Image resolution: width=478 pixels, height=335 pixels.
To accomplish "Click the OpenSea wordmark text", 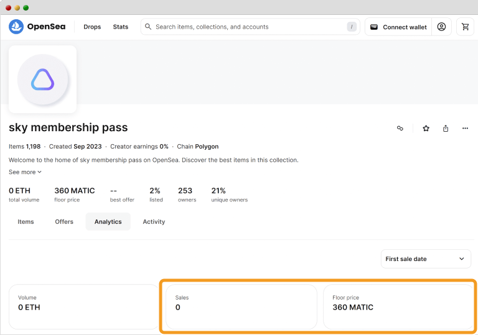I will pyautogui.click(x=46, y=27).
